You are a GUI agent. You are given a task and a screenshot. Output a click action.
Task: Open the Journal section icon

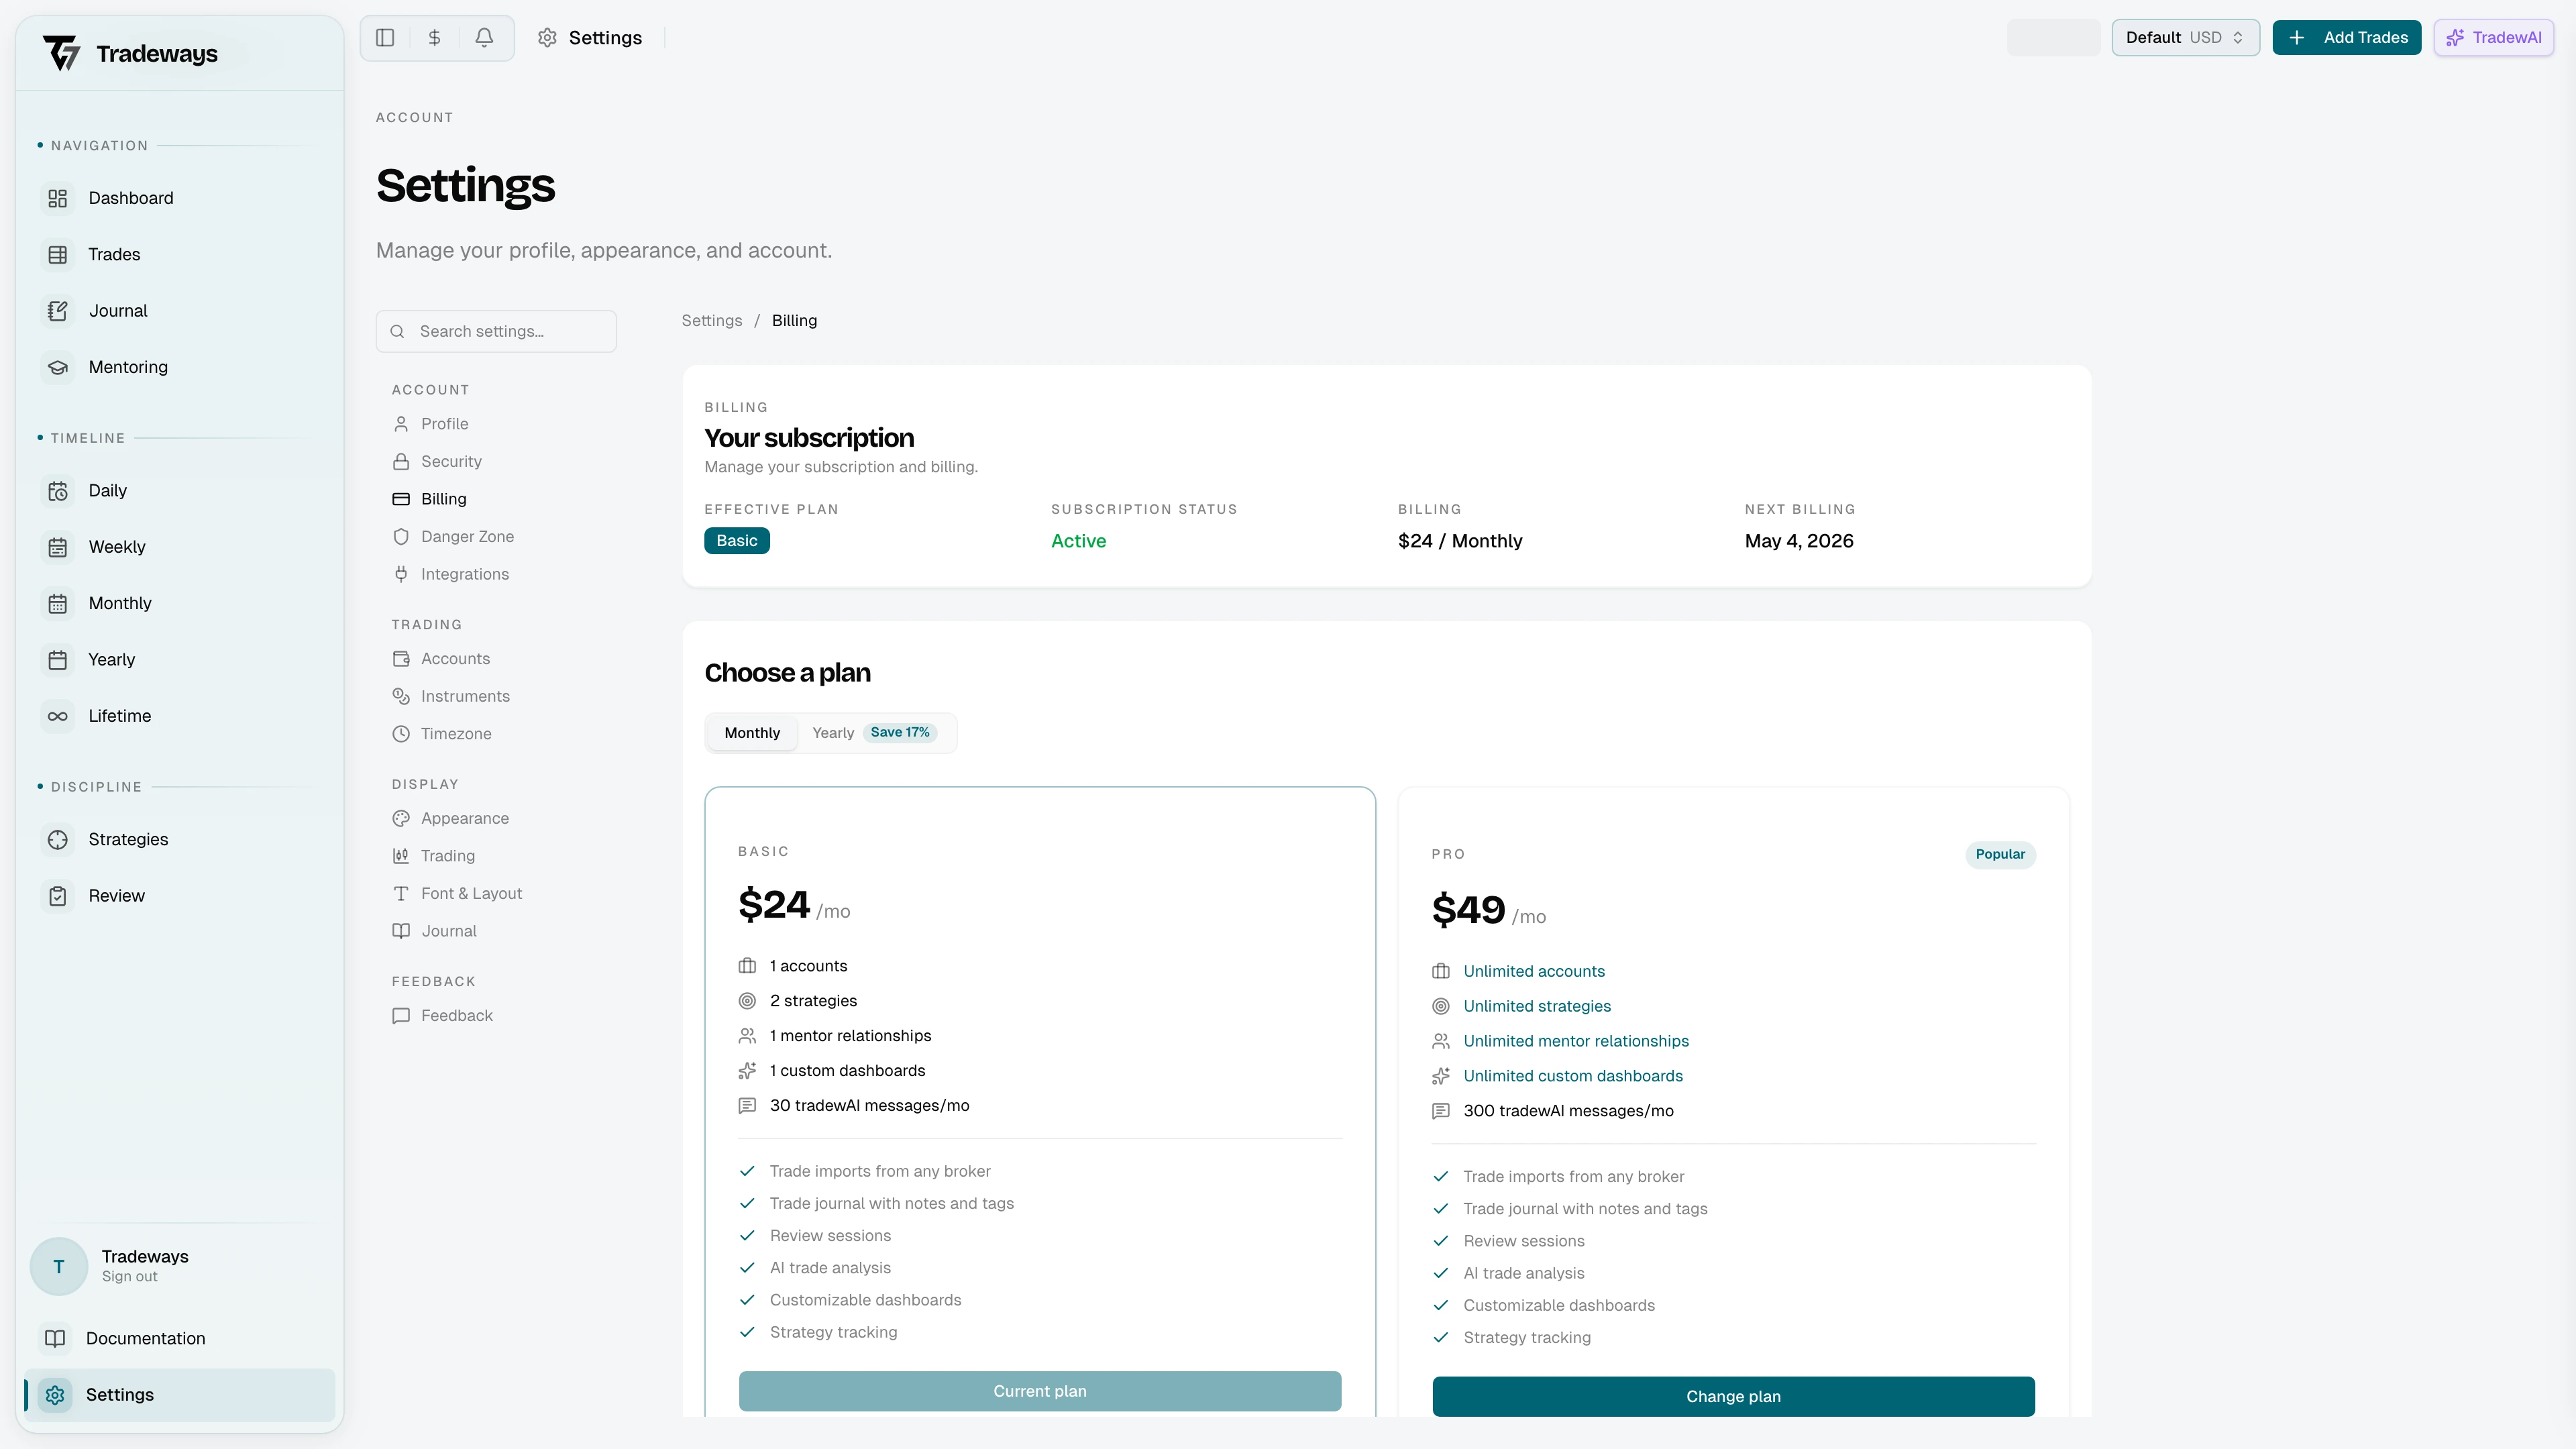coord(57,310)
